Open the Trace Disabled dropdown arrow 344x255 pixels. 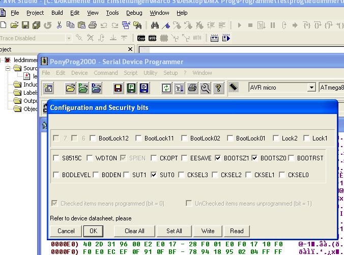pyautogui.click(x=69, y=38)
